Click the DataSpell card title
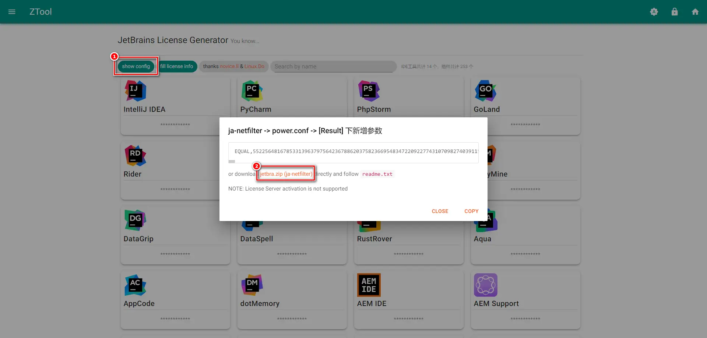Image resolution: width=707 pixels, height=338 pixels. click(257, 239)
